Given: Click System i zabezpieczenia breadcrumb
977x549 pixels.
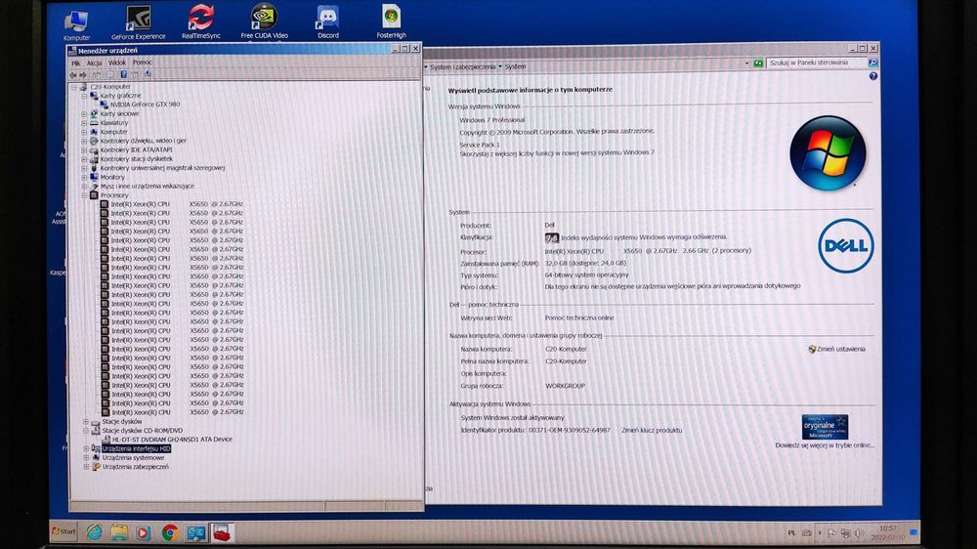Looking at the screenshot, I should pos(463,67).
